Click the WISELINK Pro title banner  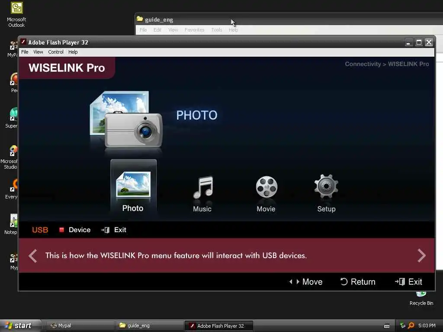tap(67, 68)
